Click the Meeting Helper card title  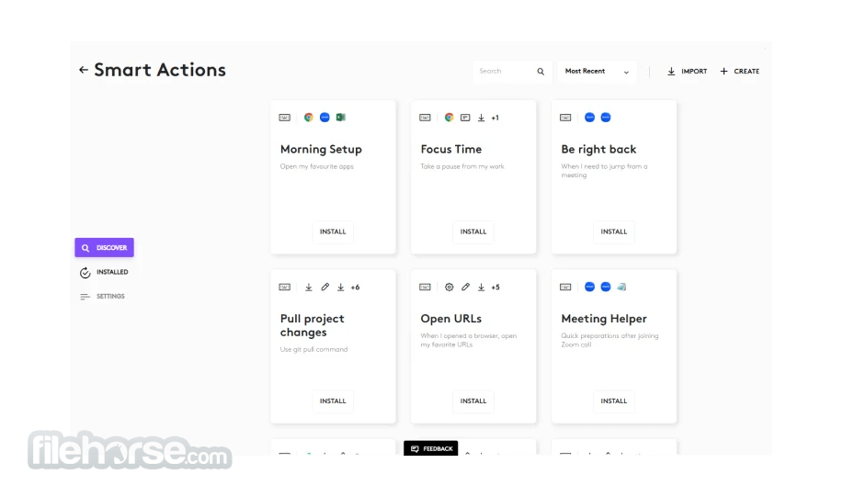(x=604, y=319)
